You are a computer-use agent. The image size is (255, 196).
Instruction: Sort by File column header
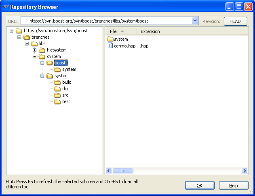pos(121,31)
